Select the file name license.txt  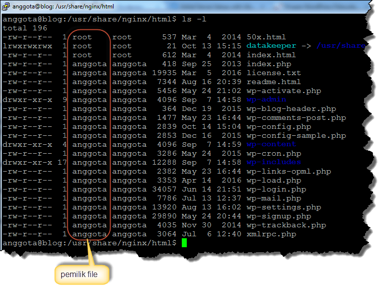pos(274,73)
